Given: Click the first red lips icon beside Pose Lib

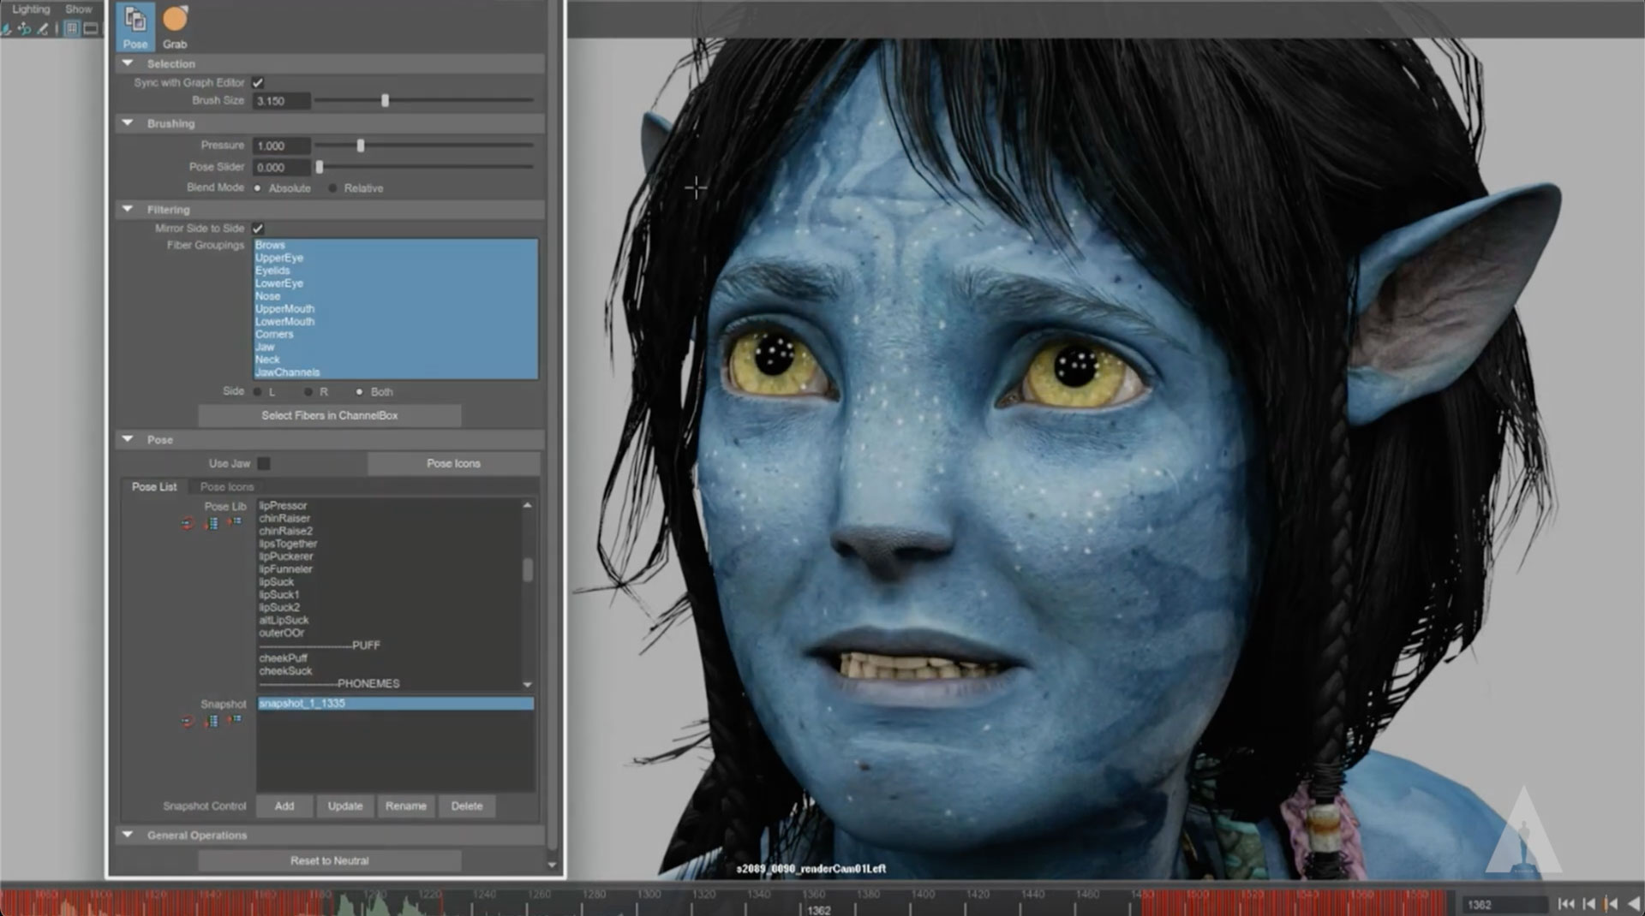Looking at the screenshot, I should 188,523.
